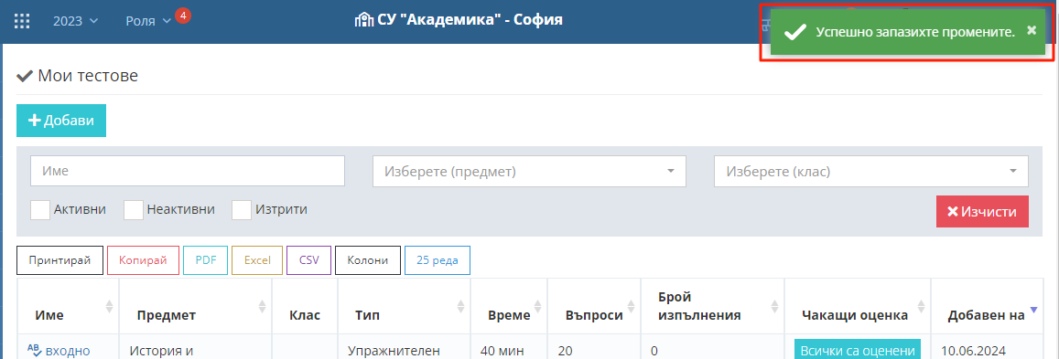Click the СУ "Академика" - София title
Screen dimensions: 1059x359
470,19
